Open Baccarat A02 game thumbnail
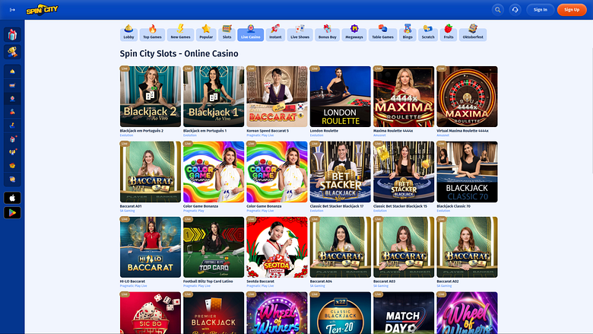The height and width of the screenshot is (334, 593). [467, 247]
